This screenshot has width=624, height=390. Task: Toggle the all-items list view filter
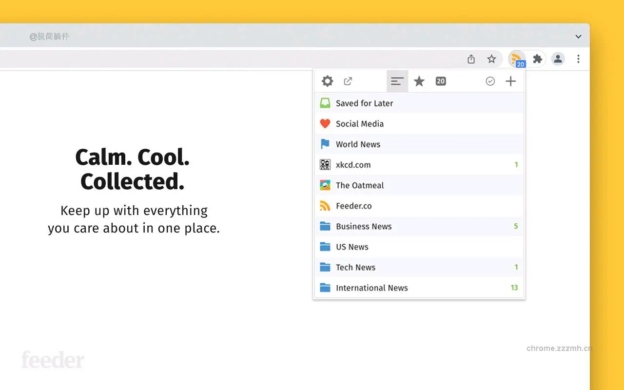pos(397,81)
